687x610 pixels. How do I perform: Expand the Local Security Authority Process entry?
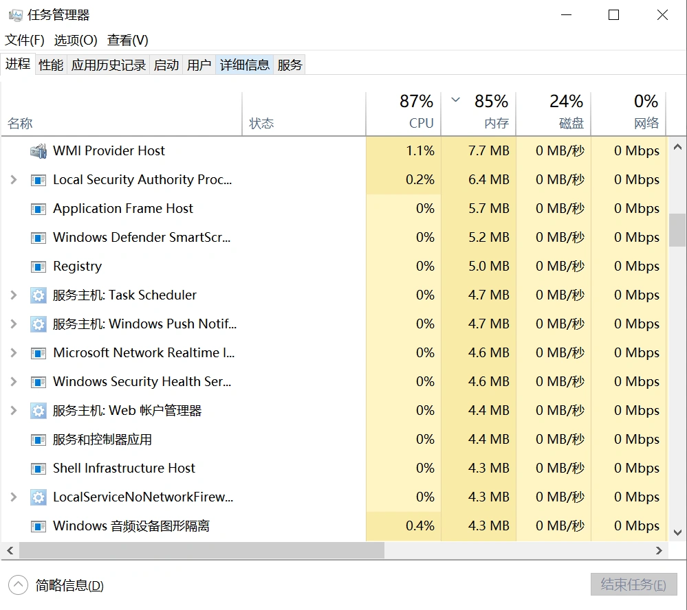click(x=14, y=179)
